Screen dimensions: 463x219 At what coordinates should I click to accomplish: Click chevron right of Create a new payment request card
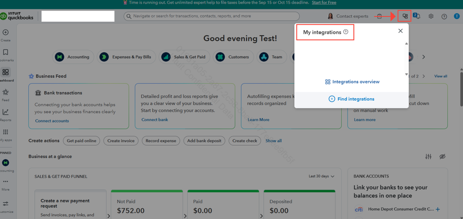[108, 216]
